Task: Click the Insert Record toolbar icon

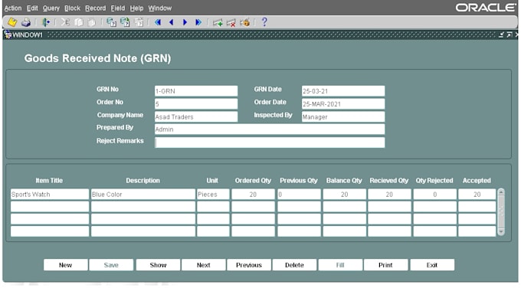Action: point(218,22)
